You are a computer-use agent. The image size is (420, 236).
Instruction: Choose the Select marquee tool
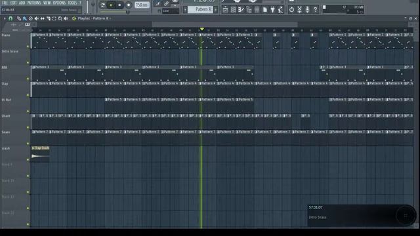54,18
